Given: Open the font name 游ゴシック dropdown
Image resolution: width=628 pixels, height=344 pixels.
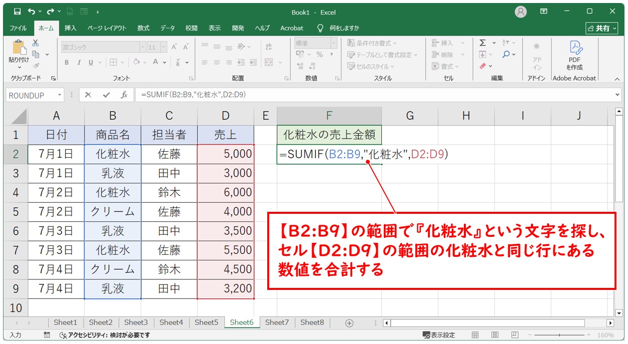Looking at the screenshot, I should pyautogui.click(x=142, y=47).
